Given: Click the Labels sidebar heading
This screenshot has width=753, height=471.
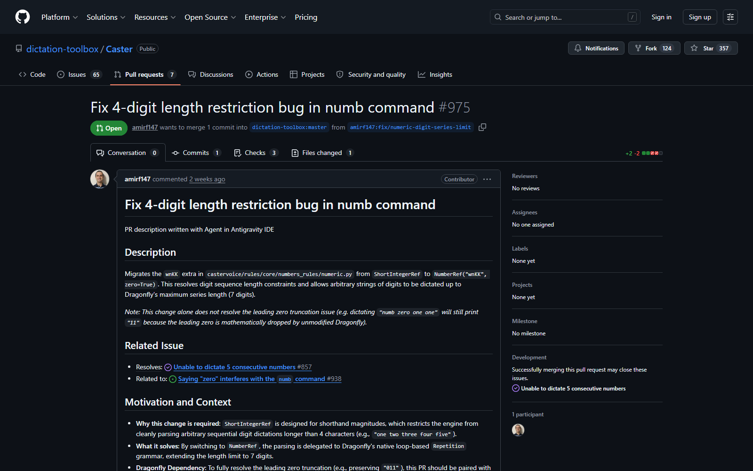Looking at the screenshot, I should pyautogui.click(x=520, y=248).
